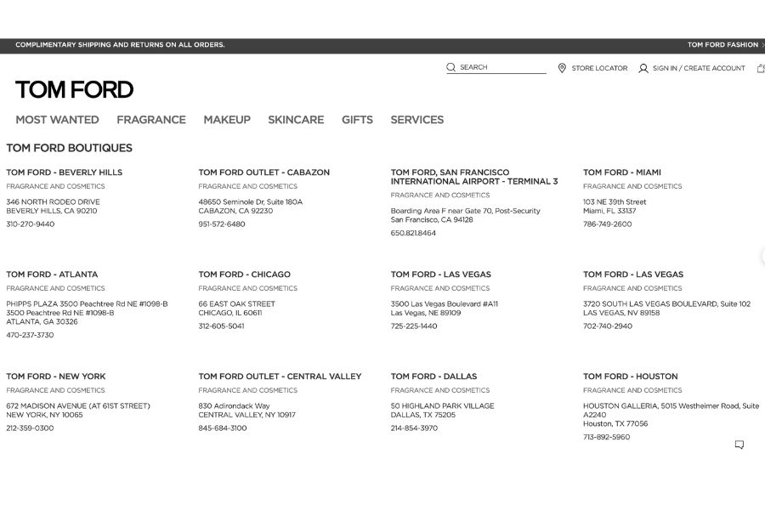Select Tom Ford - New York store title
Screen dimensions: 765x510
(x=56, y=377)
